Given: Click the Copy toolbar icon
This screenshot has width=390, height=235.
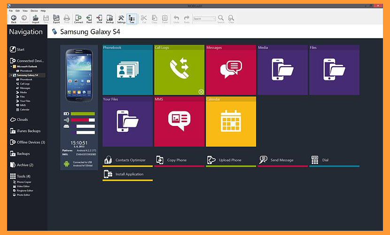Looking at the screenshot, I should click(155, 19).
